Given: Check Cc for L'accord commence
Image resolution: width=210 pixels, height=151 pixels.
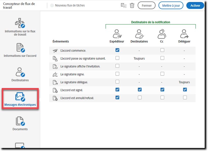Looking at the screenshot, I should pos(162,50).
